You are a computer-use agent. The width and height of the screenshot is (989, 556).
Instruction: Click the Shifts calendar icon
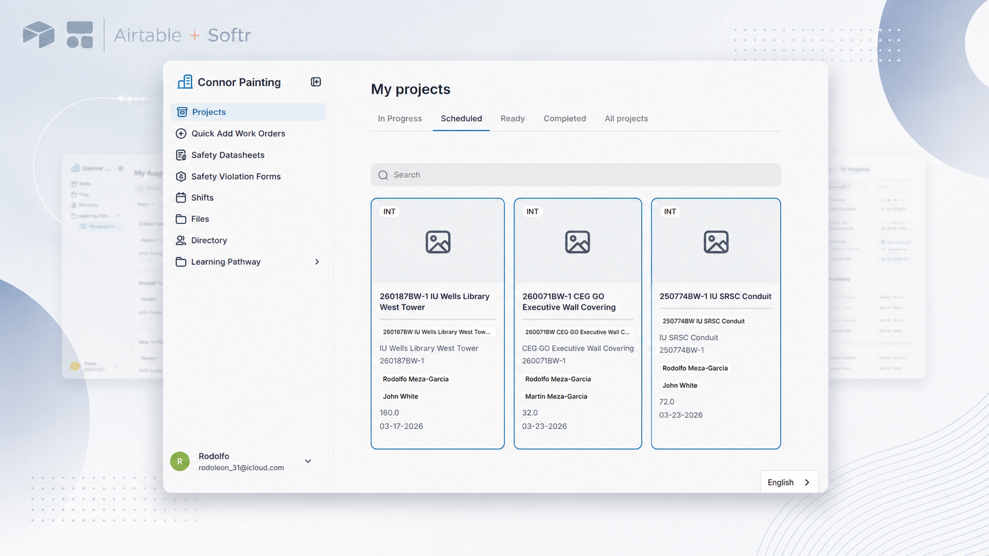tap(181, 197)
